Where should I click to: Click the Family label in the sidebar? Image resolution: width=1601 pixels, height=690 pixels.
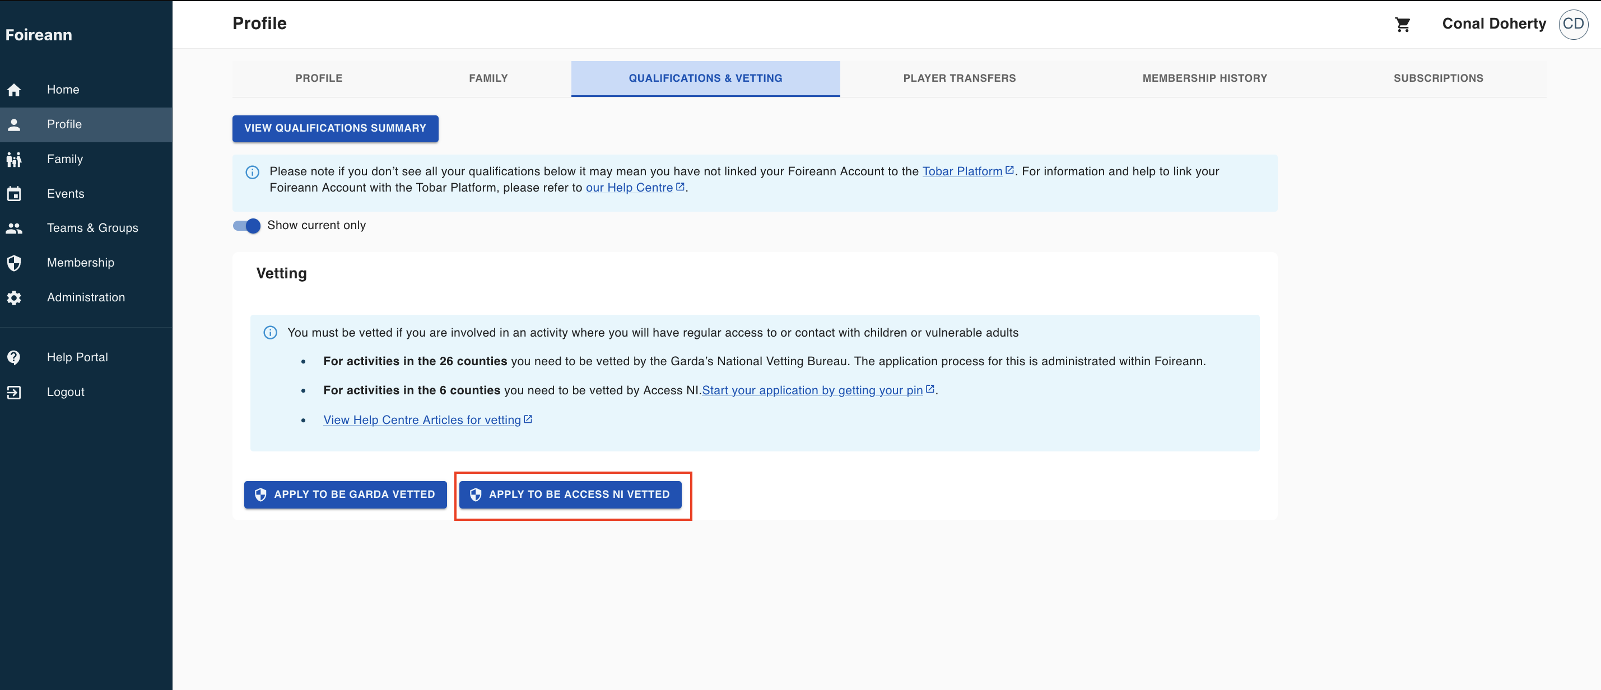[64, 159]
